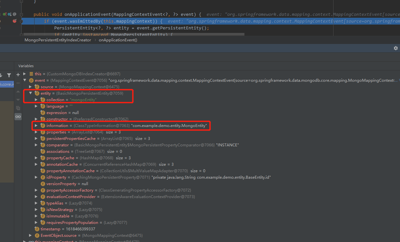Click the field icon next to associations
400x242 pixels.
43,152
